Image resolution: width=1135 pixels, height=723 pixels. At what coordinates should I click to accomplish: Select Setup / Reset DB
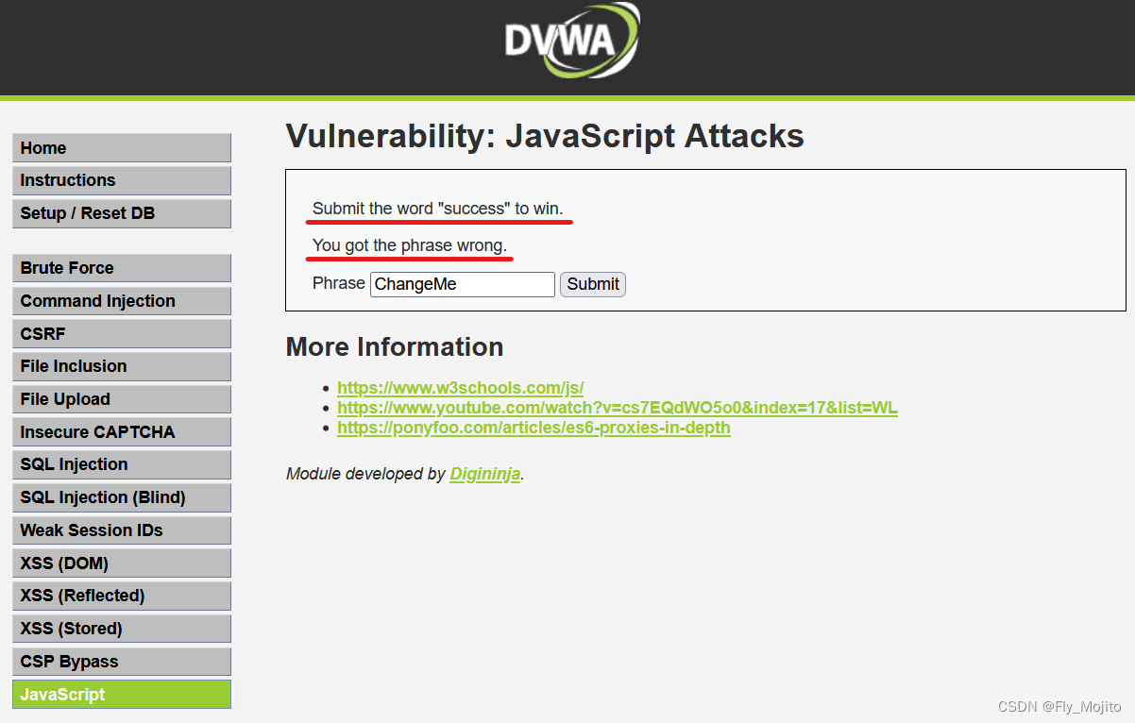pyautogui.click(x=121, y=213)
